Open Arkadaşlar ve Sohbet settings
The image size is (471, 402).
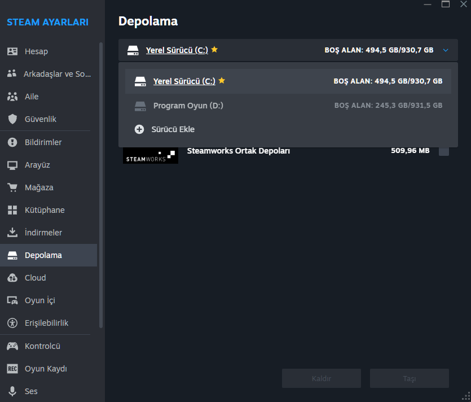click(49, 74)
